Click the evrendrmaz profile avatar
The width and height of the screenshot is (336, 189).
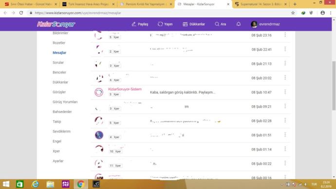(254, 24)
